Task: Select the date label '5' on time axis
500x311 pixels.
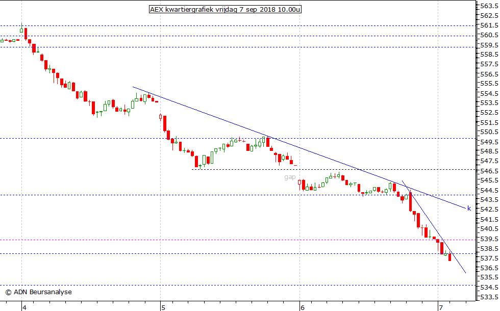Action: tap(163, 307)
